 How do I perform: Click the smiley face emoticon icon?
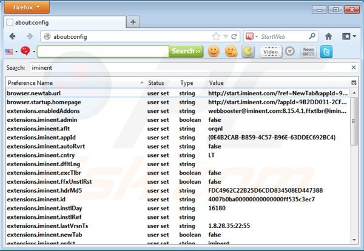coord(214,52)
